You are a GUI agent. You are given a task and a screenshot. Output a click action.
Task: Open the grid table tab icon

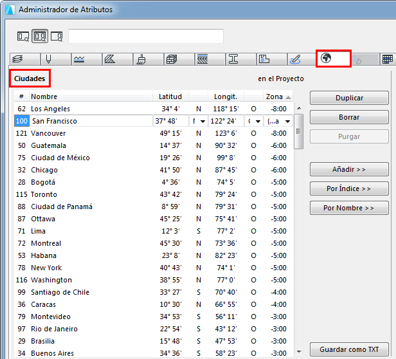coord(388,59)
